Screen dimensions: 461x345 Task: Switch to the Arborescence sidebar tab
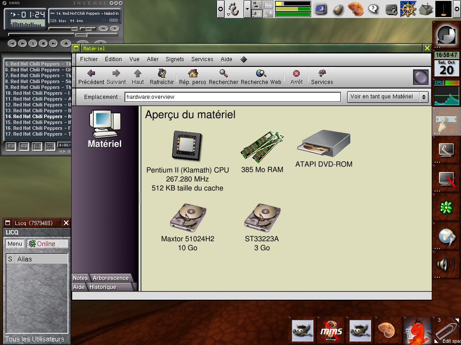pyautogui.click(x=111, y=278)
